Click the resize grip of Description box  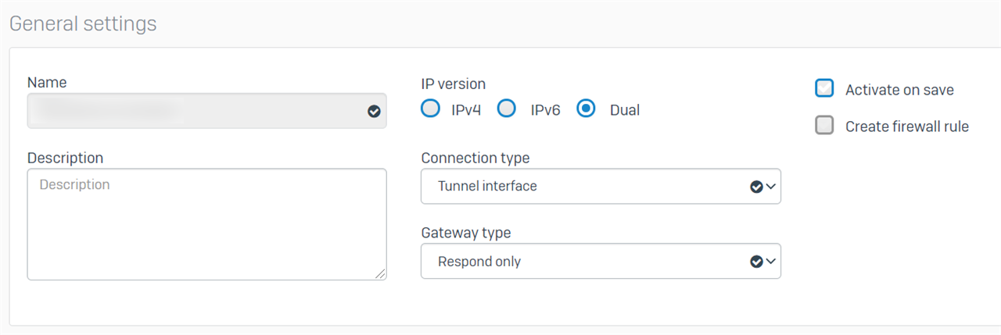click(380, 273)
